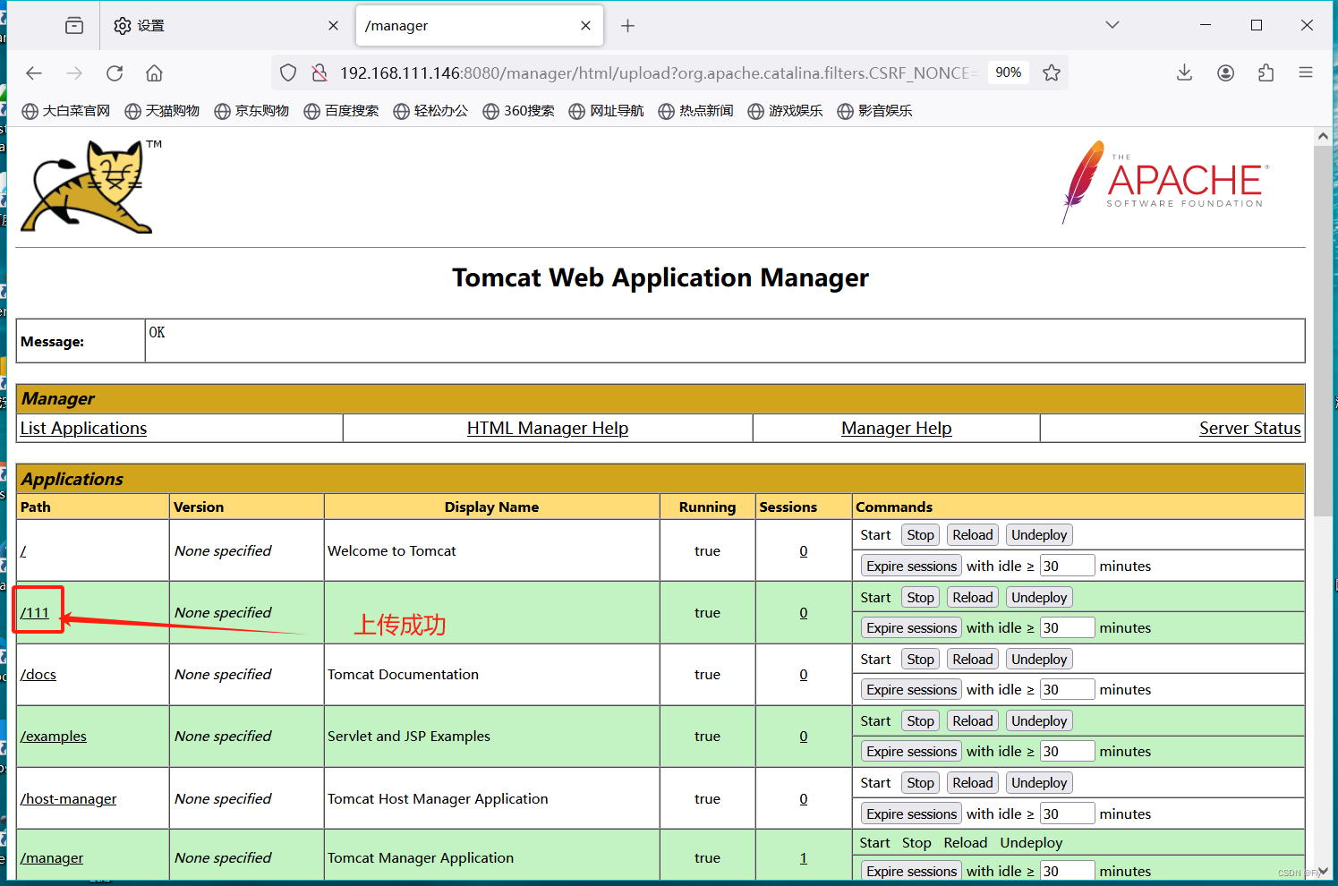This screenshot has width=1338, height=886.
Task: Open the /manager path link
Action: pyautogui.click(x=52, y=858)
